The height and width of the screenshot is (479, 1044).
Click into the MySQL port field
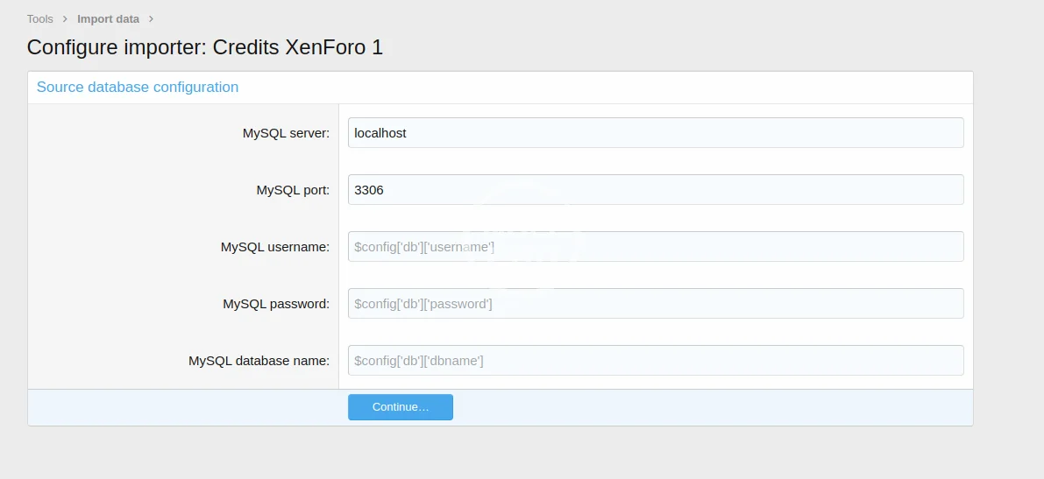click(655, 190)
